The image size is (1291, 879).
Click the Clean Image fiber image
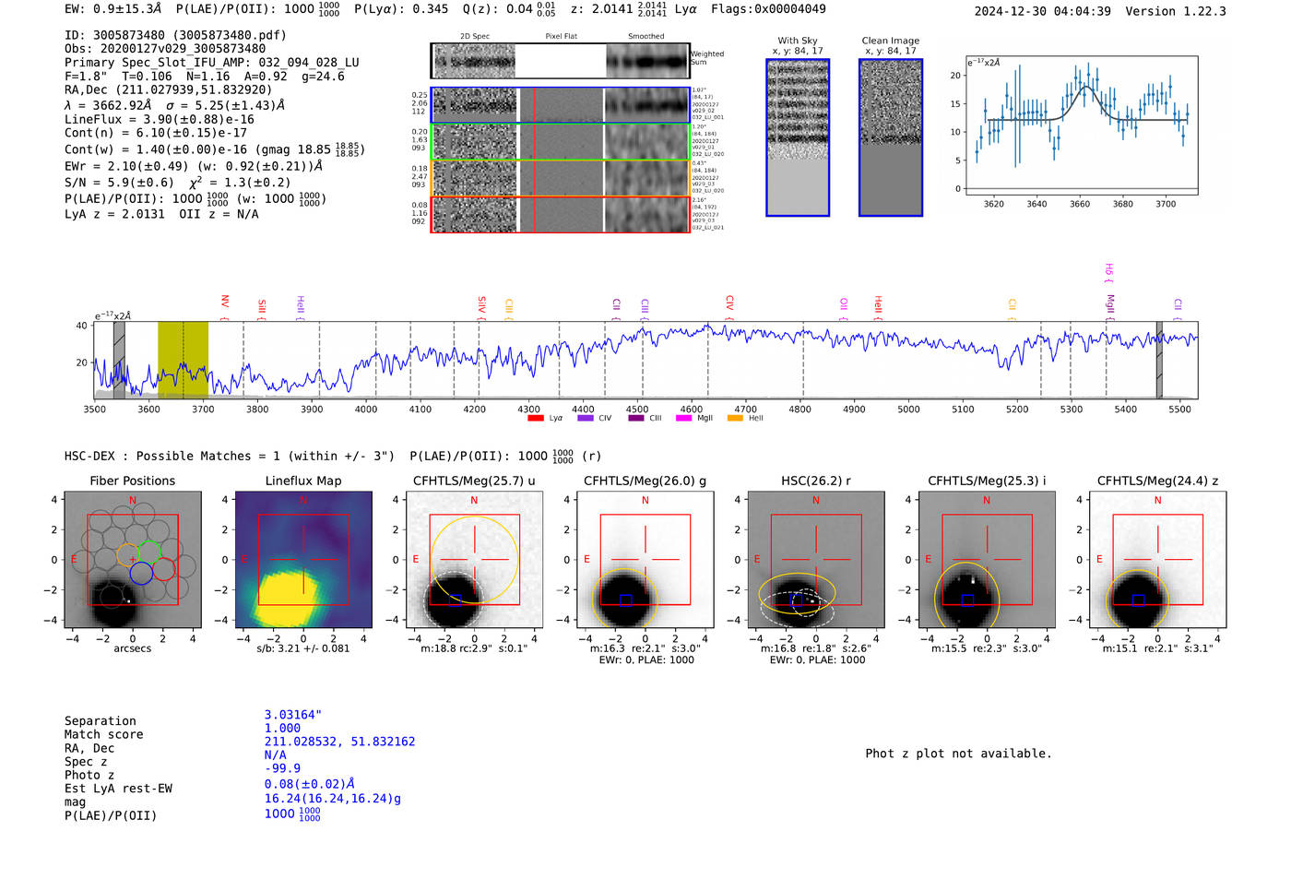(x=891, y=137)
